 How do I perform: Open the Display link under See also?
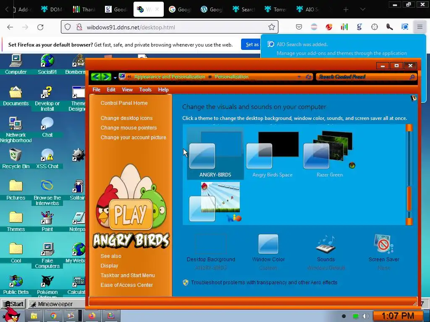[x=109, y=265]
